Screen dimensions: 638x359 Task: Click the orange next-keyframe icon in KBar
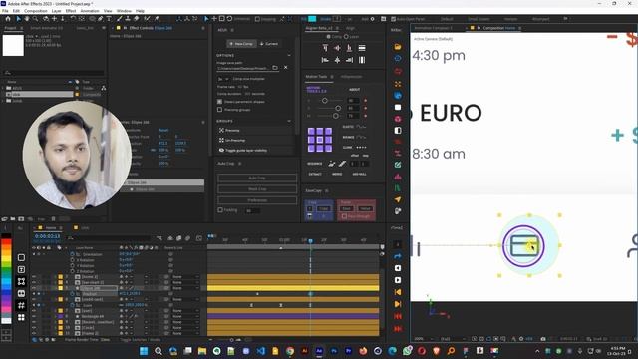(398, 304)
